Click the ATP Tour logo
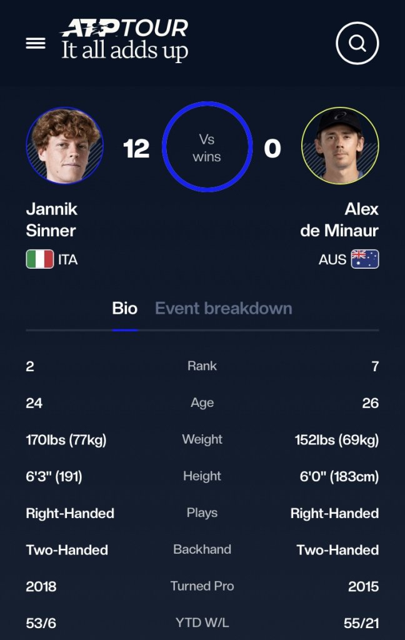The width and height of the screenshot is (405, 640). tap(125, 29)
